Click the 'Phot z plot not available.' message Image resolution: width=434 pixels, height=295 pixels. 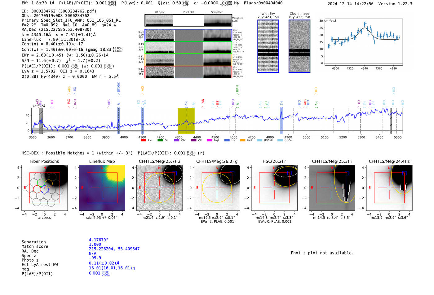click(322, 253)
